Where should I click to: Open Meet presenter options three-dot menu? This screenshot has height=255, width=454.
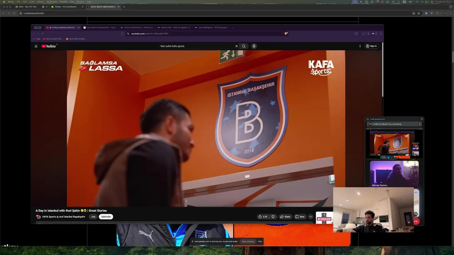(x=420, y=124)
